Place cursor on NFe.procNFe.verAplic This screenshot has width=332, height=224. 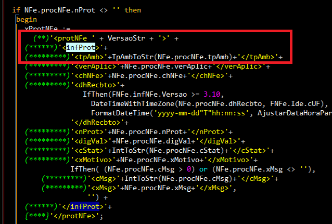166,66
